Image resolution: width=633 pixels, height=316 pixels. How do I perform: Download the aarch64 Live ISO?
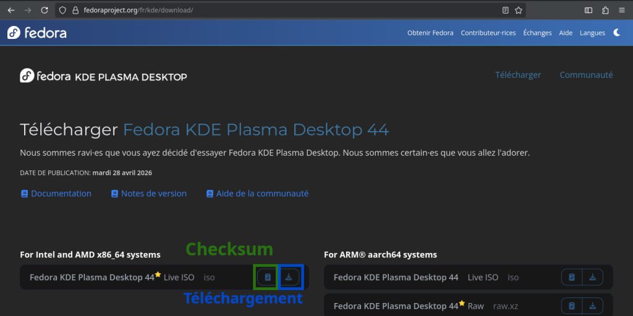pyautogui.click(x=593, y=277)
